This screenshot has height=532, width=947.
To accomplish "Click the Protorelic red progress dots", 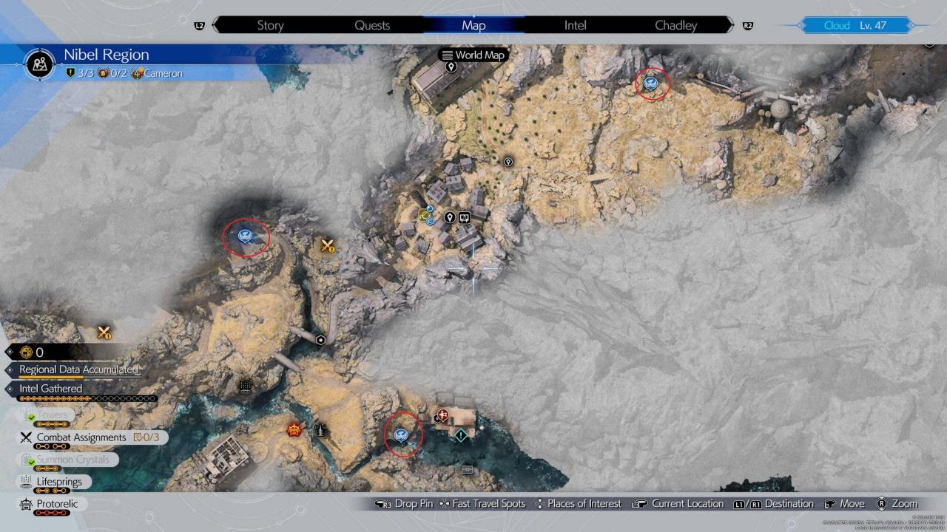I will pos(53,514).
